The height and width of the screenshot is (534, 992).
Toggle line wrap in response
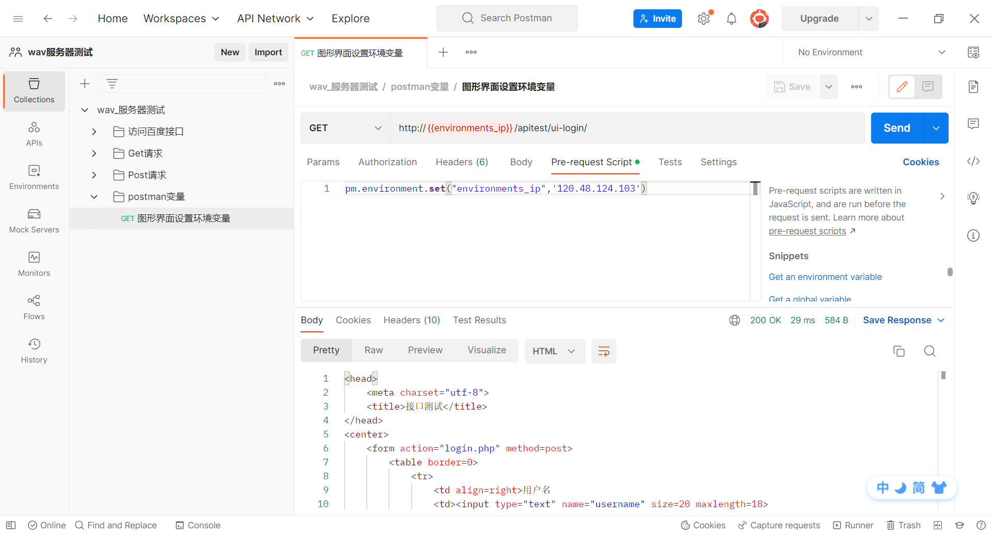pyautogui.click(x=604, y=351)
